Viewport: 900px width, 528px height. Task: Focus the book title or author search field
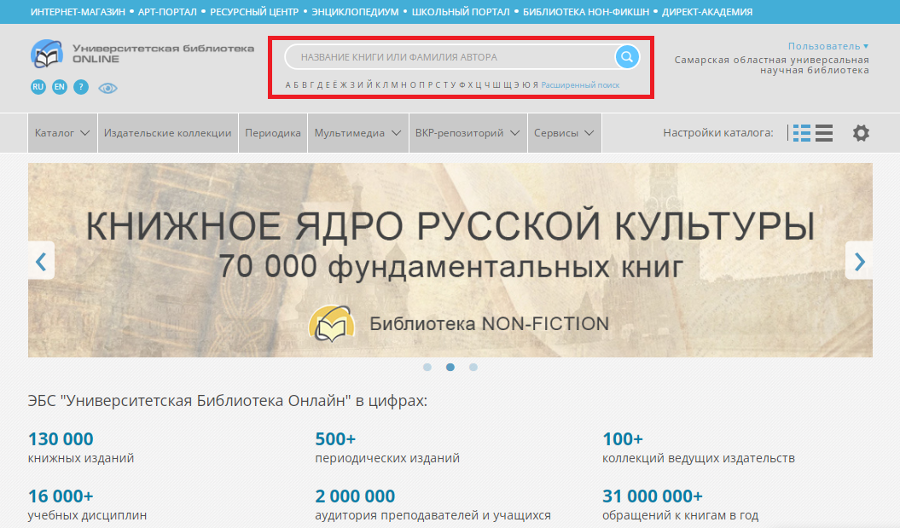pos(450,57)
